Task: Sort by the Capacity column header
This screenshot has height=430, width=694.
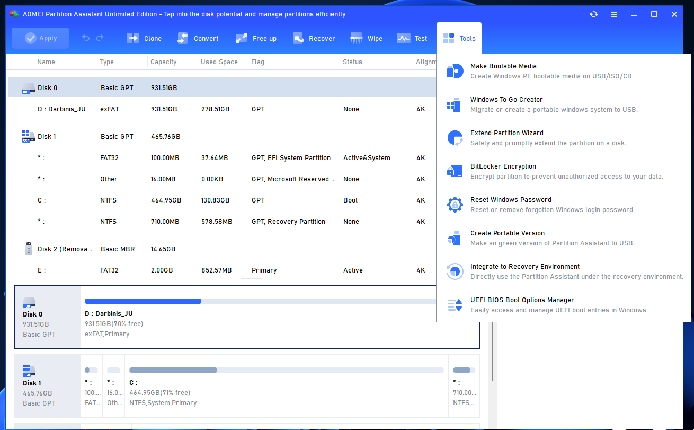Action: [164, 62]
